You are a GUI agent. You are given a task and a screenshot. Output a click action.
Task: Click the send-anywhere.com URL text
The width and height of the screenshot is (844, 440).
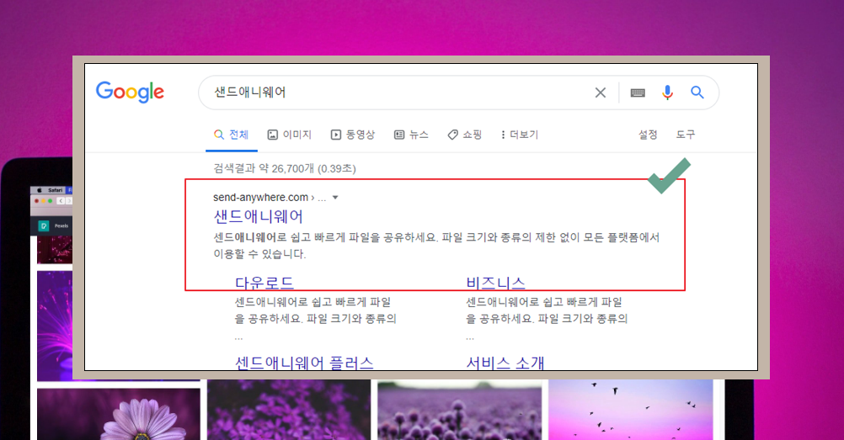260,198
